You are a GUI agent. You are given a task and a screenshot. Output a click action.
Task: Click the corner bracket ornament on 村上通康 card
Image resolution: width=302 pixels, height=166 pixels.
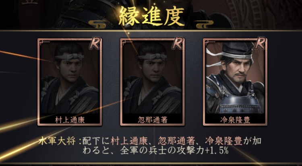click(x=44, y=43)
